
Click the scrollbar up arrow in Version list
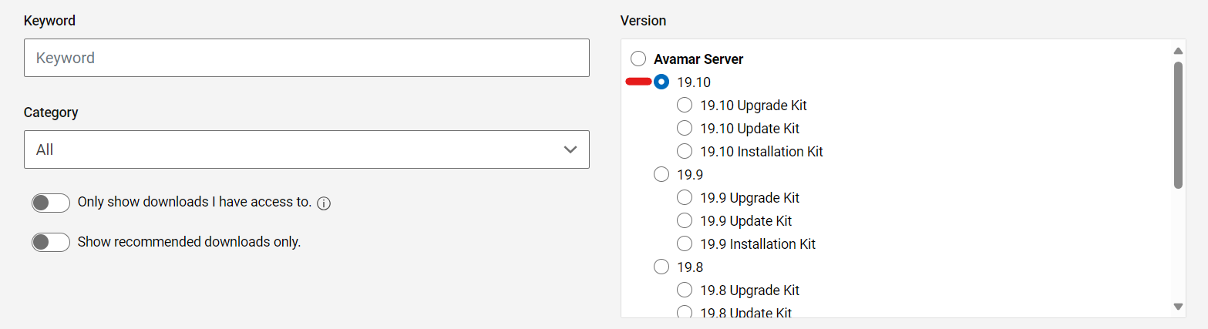pos(1178,51)
